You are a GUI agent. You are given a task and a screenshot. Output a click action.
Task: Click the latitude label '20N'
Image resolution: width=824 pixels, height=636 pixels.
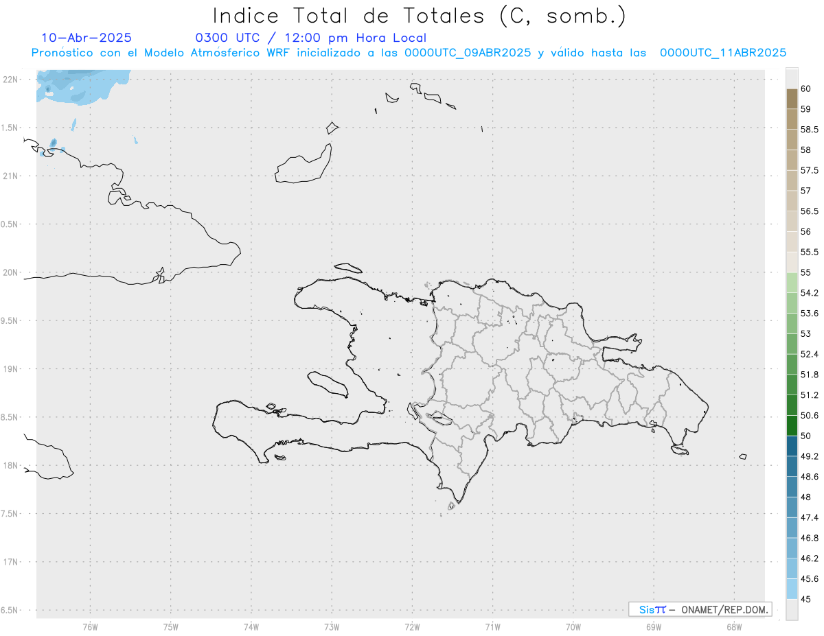(x=10, y=272)
